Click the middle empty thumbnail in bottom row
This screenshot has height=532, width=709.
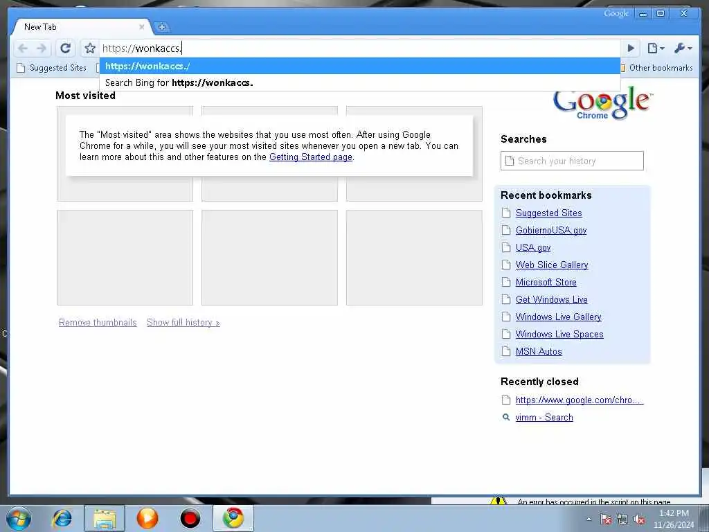pos(269,258)
